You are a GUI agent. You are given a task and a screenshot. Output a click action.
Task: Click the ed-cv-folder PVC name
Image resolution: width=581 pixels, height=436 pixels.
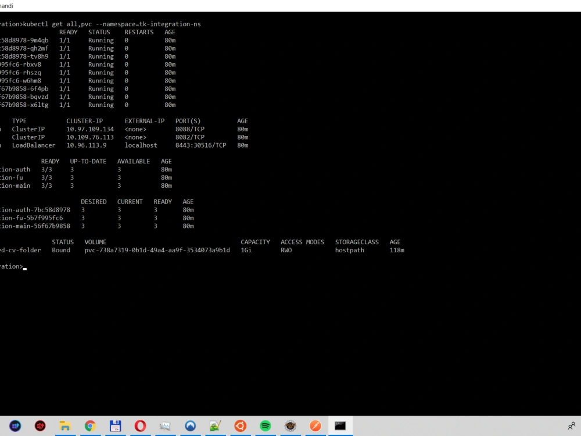[x=21, y=250]
